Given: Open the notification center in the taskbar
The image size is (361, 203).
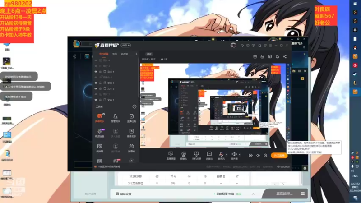Looking at the screenshot, I should coord(355,198).
